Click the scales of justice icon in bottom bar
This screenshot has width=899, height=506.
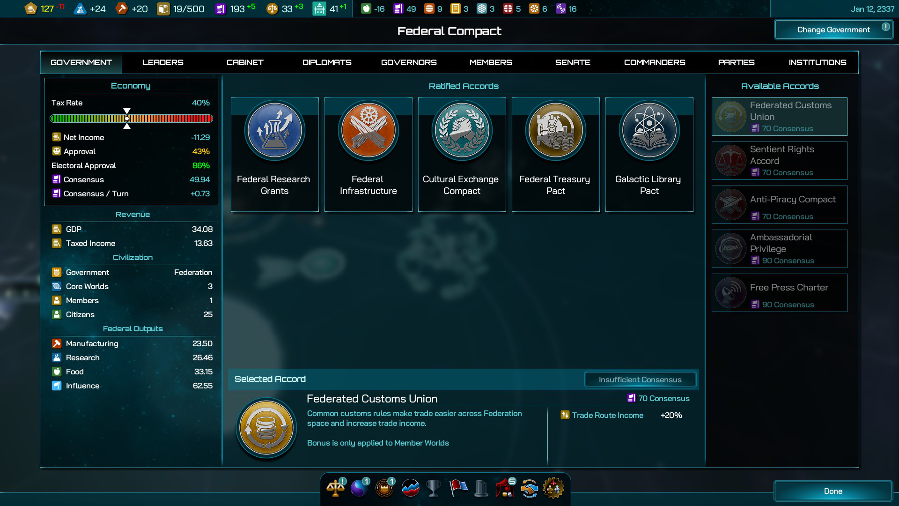coord(335,488)
